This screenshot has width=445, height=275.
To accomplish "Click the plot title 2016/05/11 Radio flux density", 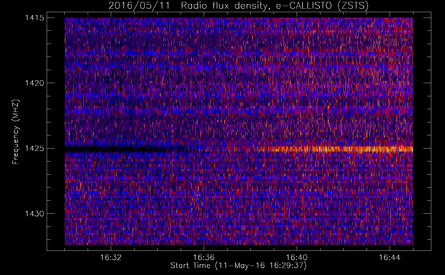I will [238, 6].
